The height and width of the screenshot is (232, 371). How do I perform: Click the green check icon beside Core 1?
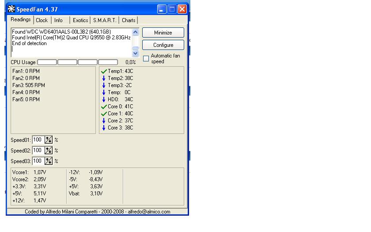click(104, 114)
